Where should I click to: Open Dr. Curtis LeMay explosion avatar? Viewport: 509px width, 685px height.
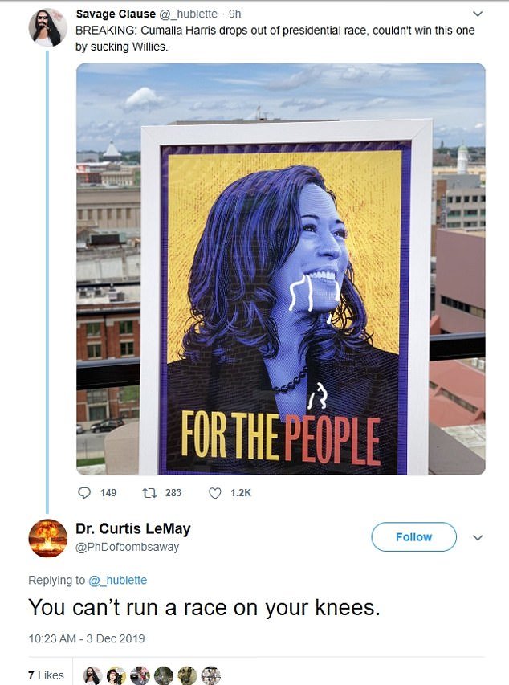47,538
